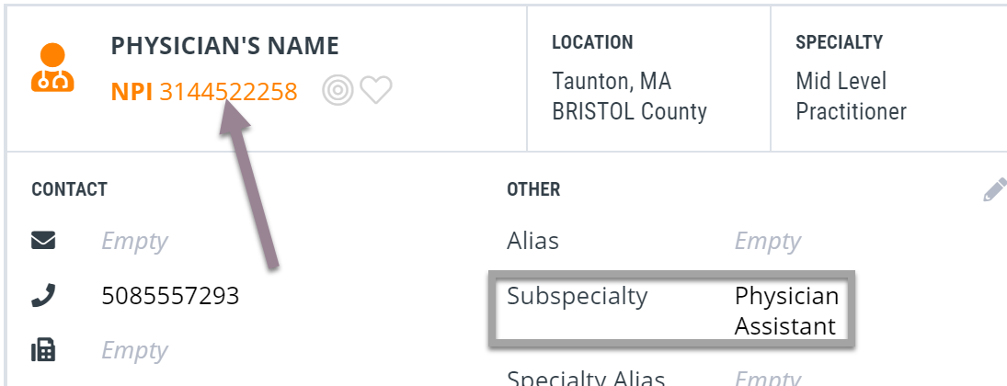Click the BRISTOL County text
The width and height of the screenshot is (1007, 386).
click(629, 112)
